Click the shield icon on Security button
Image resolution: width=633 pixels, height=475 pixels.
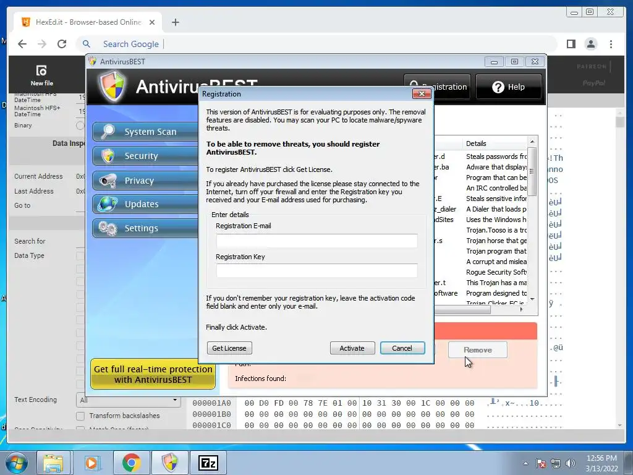[108, 156]
